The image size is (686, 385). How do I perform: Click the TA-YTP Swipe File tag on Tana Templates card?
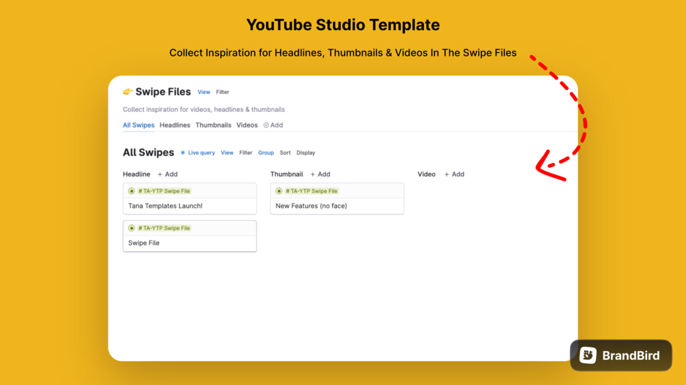point(164,191)
